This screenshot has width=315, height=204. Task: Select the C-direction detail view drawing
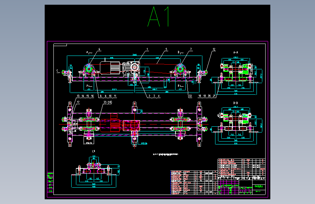pos(96,172)
